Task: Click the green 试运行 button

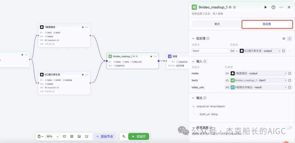Action: point(139,136)
